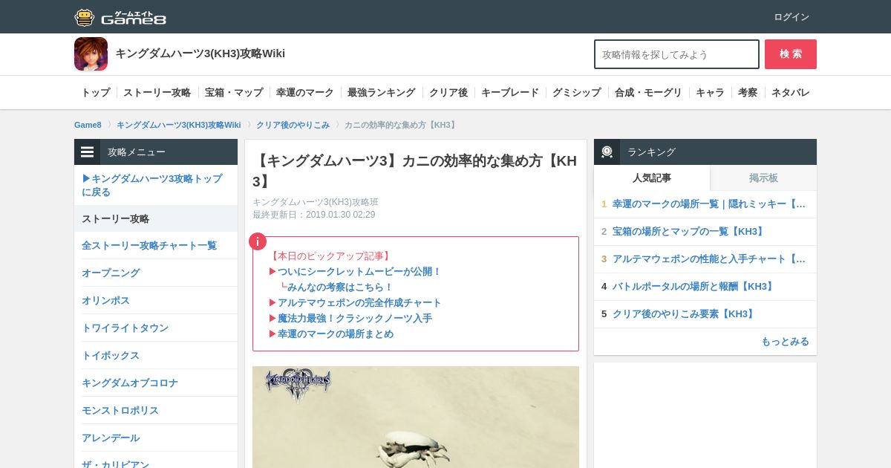Switch to the 掲示板 tab
The image size is (891, 468).
pos(763,178)
